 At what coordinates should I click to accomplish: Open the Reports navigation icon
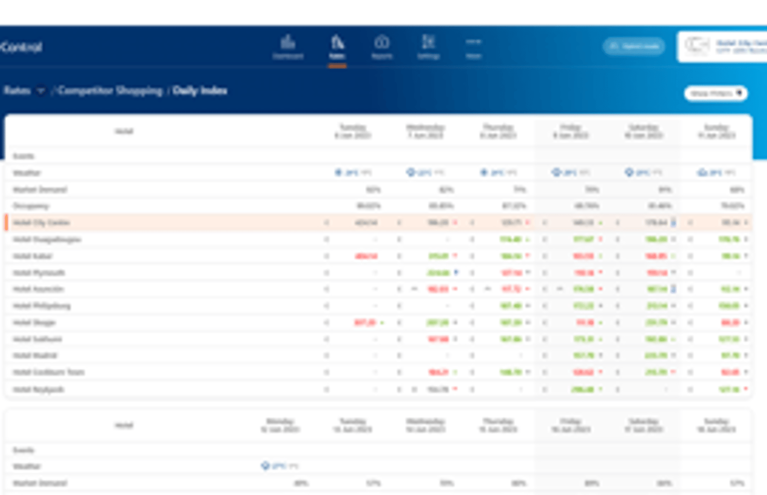[x=382, y=47]
